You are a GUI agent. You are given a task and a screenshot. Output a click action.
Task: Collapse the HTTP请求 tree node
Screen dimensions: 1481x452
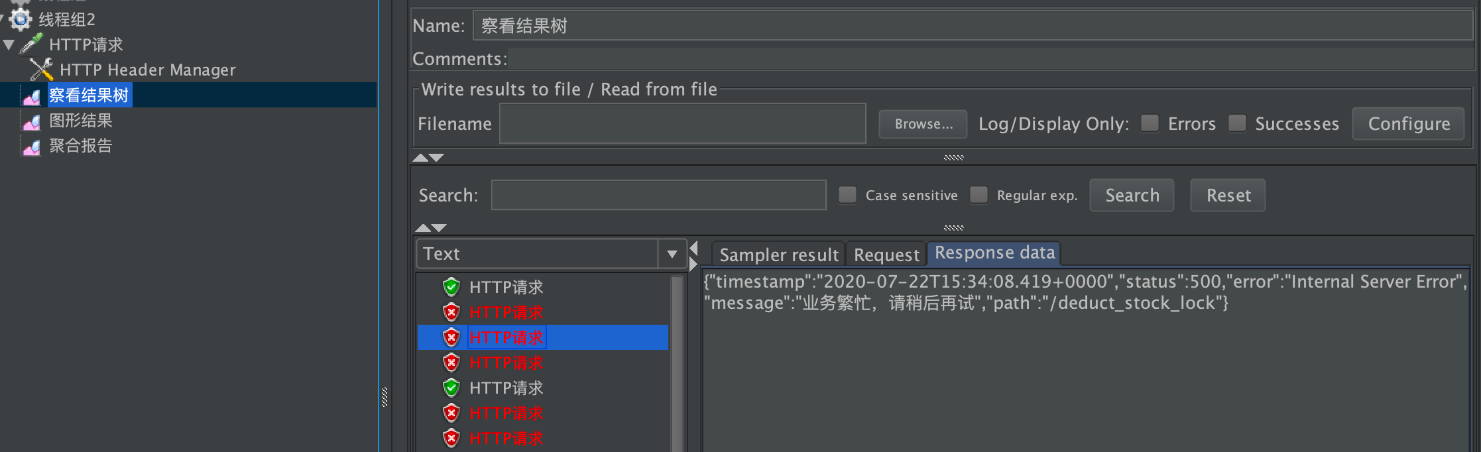(9, 45)
